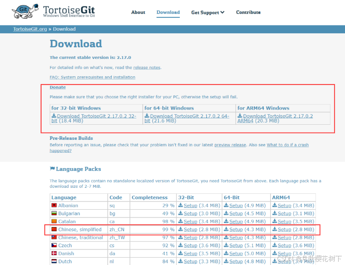
Task: Download Dutch 32-Bit Setup
Action: (x=190, y=261)
